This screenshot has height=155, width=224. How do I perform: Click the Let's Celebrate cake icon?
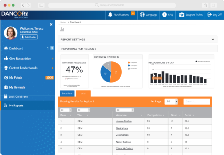[6, 96]
